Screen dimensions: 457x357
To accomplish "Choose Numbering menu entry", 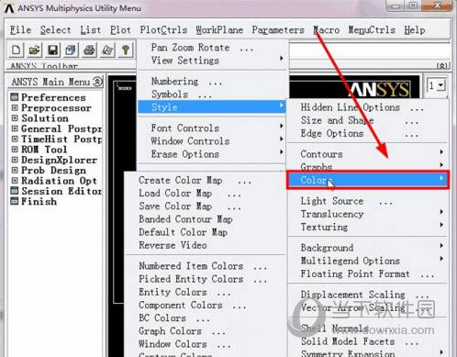I will point(212,81).
